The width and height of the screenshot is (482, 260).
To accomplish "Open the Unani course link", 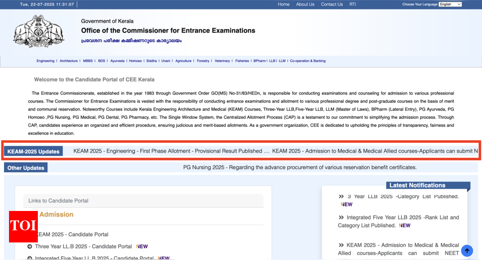I will click(166, 61).
